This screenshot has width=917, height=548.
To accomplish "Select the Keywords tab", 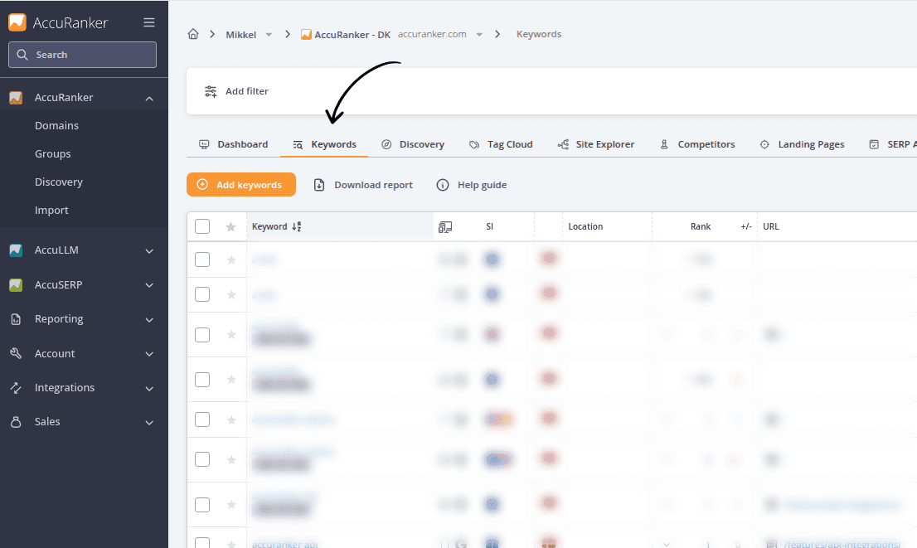I will click(x=324, y=144).
